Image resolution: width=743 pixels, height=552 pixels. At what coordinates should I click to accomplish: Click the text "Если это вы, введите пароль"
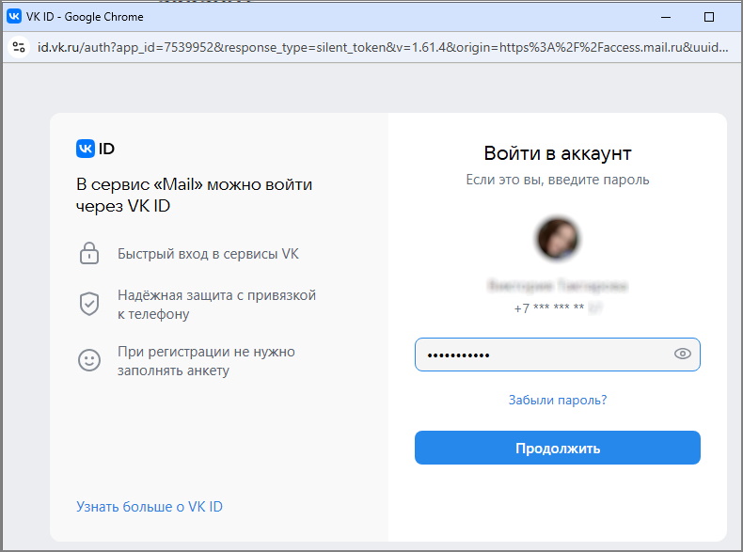(x=557, y=180)
